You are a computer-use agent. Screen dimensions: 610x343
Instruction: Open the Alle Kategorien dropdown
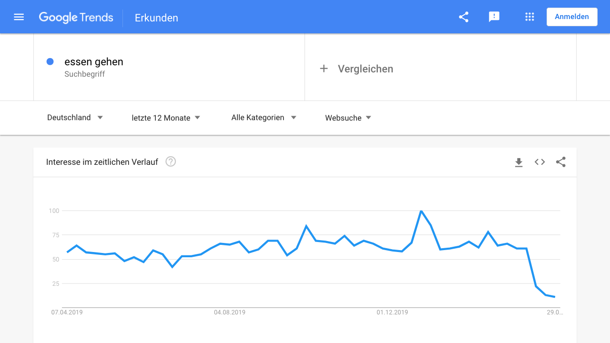click(264, 118)
